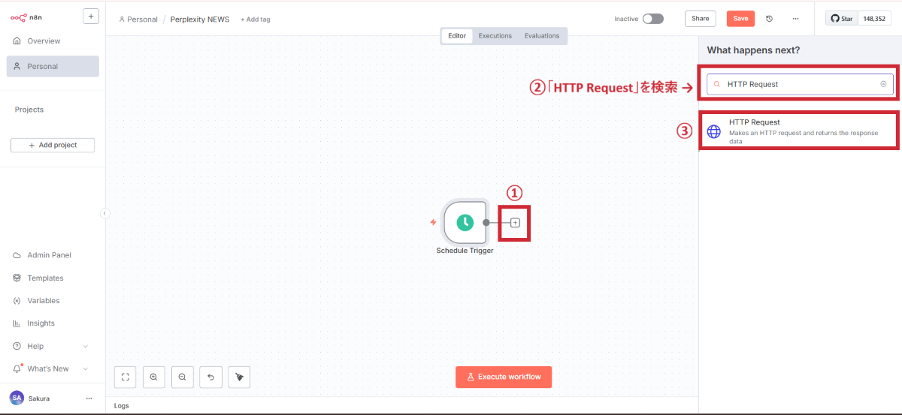The width and height of the screenshot is (902, 415).
Task: Switch to the Executions tab
Action: pos(495,36)
